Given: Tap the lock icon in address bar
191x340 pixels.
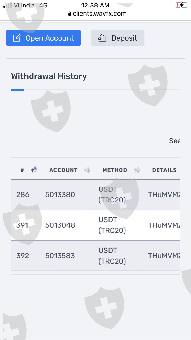Looking at the screenshot, I should (x=70, y=14).
